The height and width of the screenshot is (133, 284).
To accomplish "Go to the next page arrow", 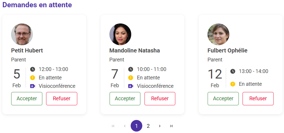I will coord(160,126).
